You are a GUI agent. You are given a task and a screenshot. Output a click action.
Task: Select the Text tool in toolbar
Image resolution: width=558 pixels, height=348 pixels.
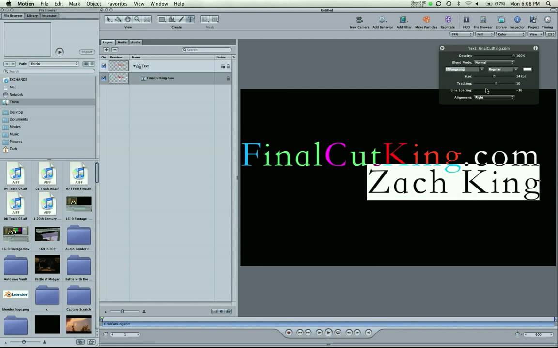click(x=191, y=19)
